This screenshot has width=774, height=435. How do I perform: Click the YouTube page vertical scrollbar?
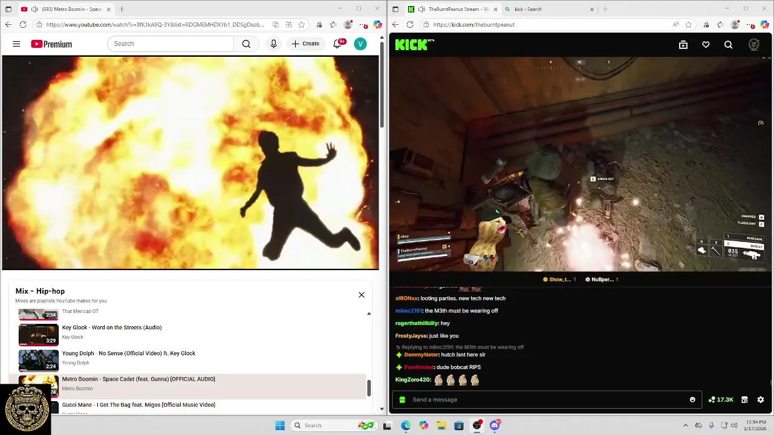pos(382,85)
